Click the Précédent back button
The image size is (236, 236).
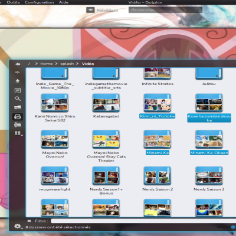[x=102, y=10]
